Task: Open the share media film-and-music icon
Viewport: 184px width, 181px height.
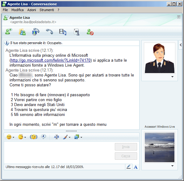Action: pos(63,32)
